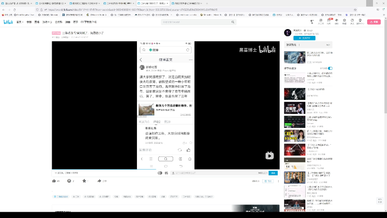Bookmark the page with address bar star
This screenshot has width=387, height=218.
pos(355,10)
